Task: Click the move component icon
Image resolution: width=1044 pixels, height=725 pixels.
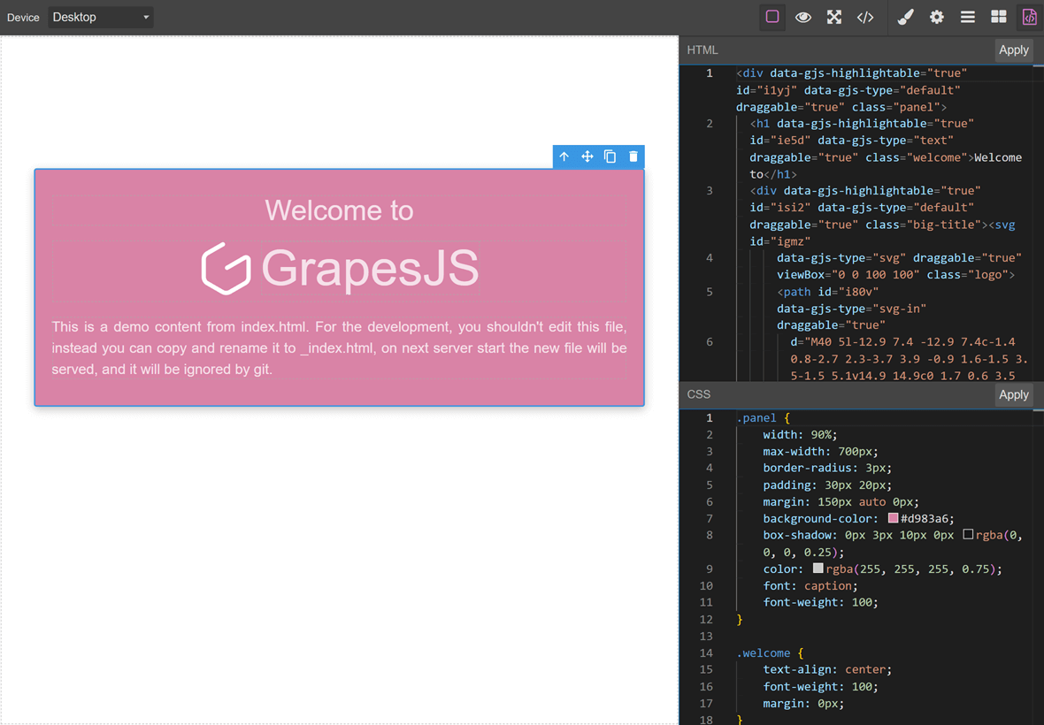Action: point(587,156)
